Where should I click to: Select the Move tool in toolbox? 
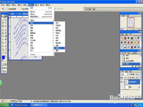[6, 20]
